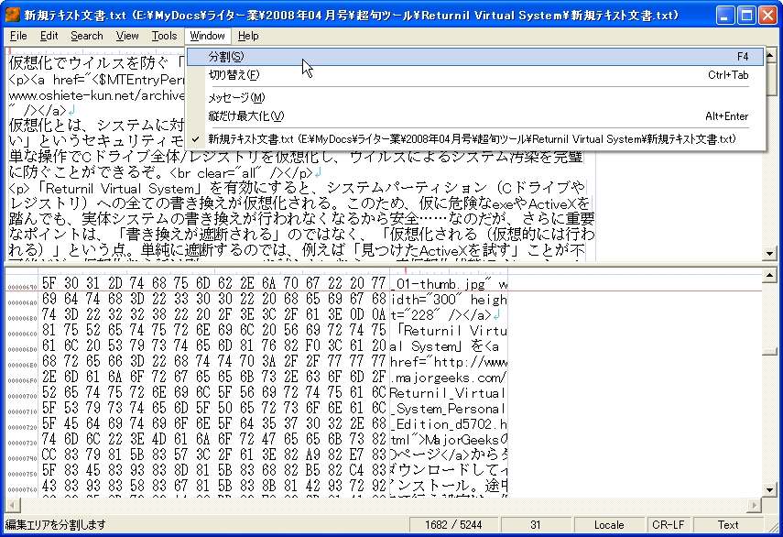
Task: Click decoded text 'Returnil_Virtual'
Action: point(449,393)
